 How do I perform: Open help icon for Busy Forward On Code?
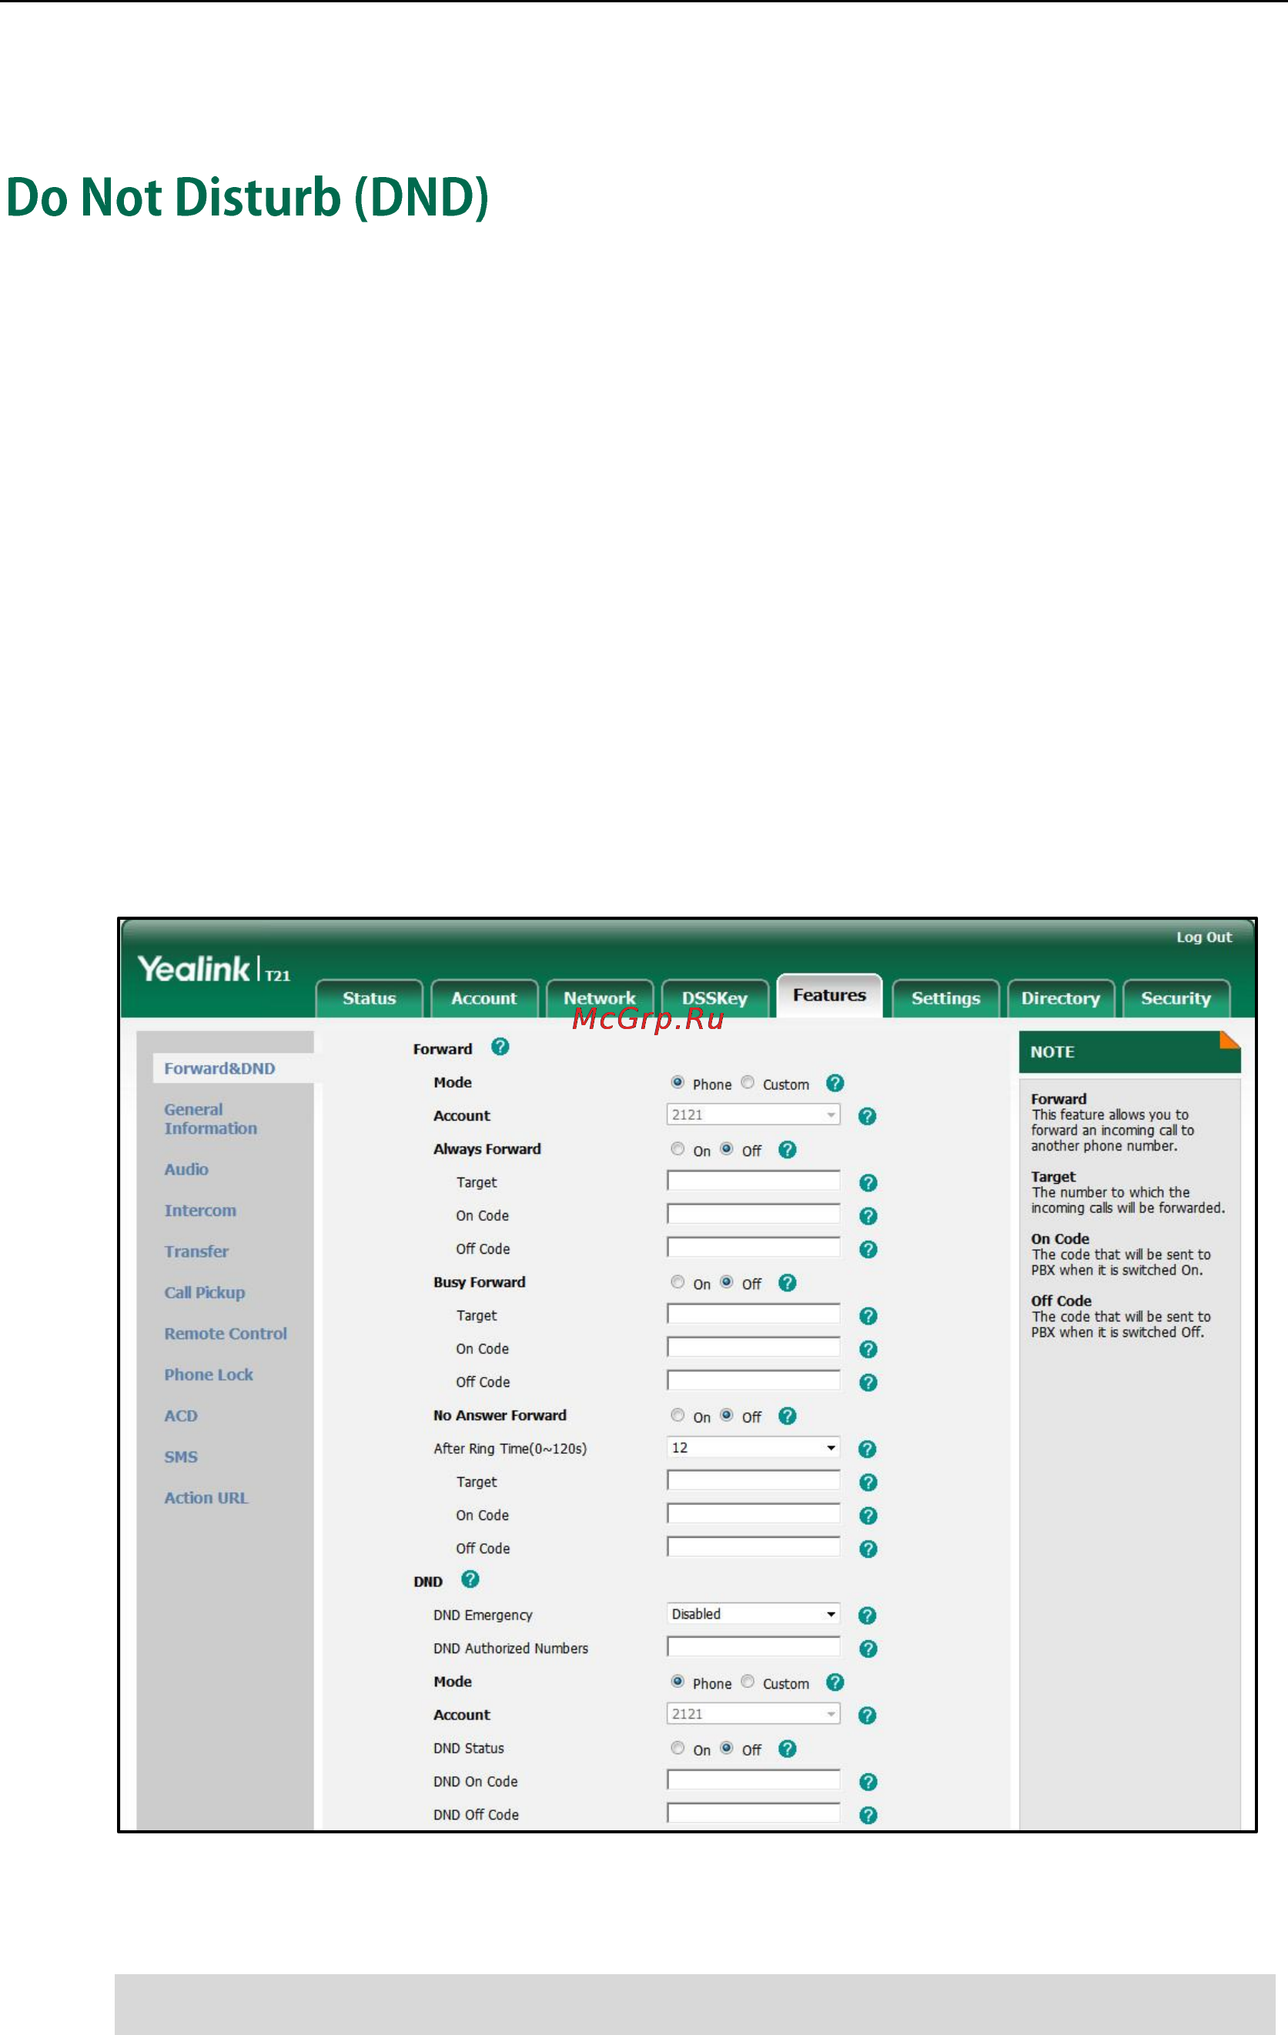(867, 1348)
